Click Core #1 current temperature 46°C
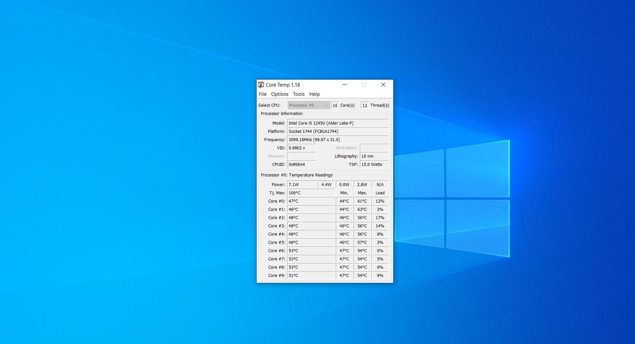Screen dimensions: 635x344 coord(311,209)
